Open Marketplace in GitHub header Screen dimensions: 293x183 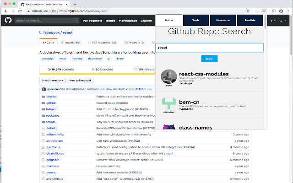(x=128, y=21)
